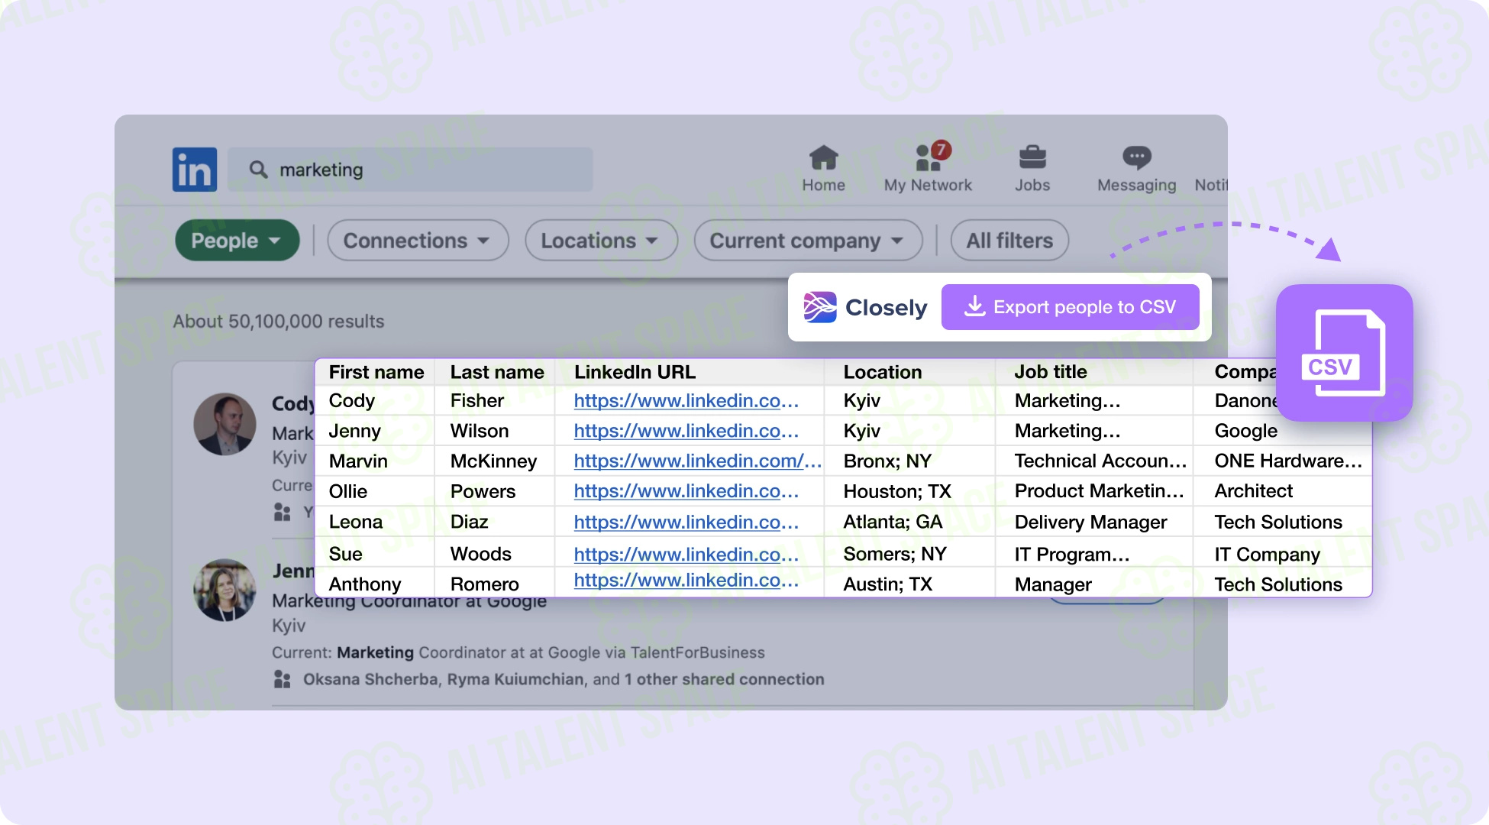The width and height of the screenshot is (1489, 825).
Task: Click shared connections icon under Jenny
Action: coord(283,679)
